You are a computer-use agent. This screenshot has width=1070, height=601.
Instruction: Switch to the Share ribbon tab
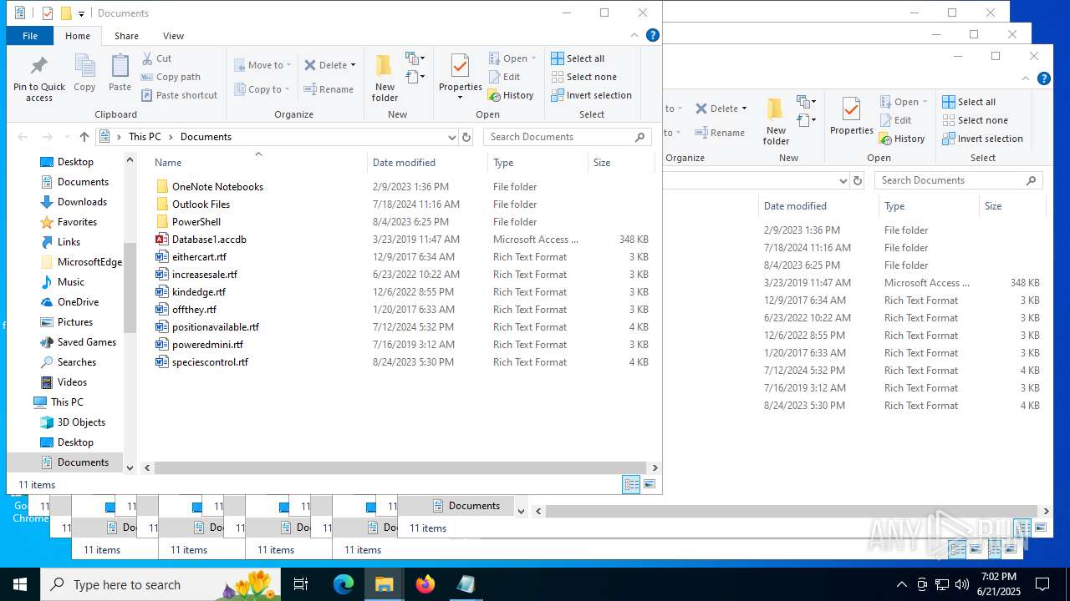[127, 36]
